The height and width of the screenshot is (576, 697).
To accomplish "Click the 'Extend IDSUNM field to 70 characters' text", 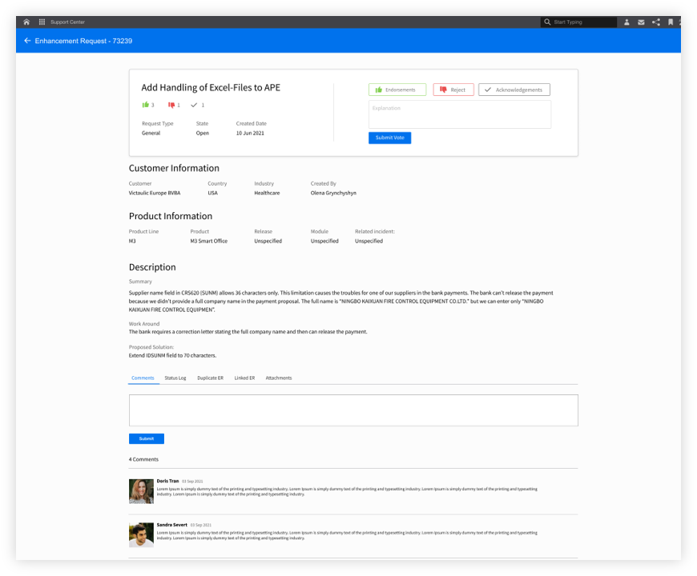I will [x=172, y=355].
